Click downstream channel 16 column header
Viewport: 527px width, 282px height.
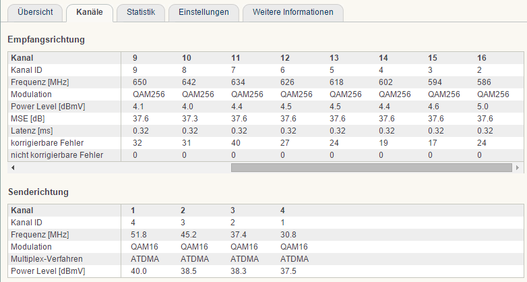(482, 58)
